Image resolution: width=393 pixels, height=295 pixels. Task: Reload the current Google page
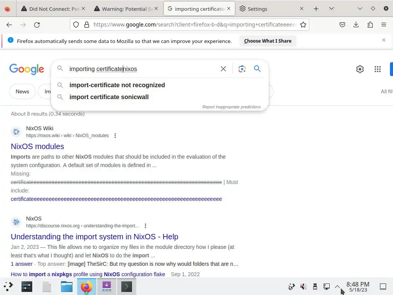coord(37,25)
